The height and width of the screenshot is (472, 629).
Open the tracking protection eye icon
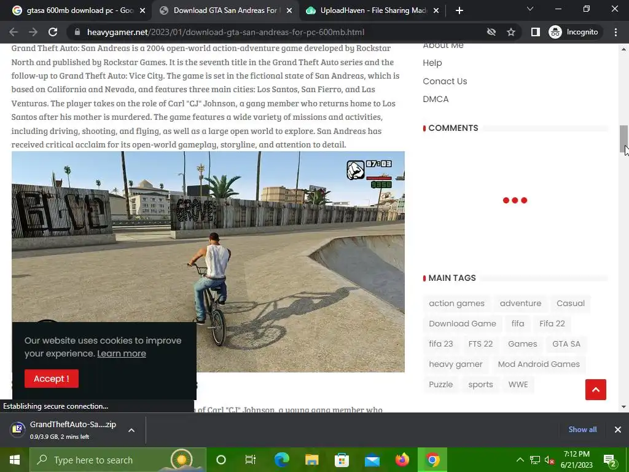tap(491, 32)
